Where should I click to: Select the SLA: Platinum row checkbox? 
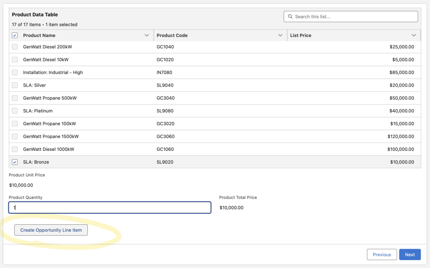click(15, 111)
